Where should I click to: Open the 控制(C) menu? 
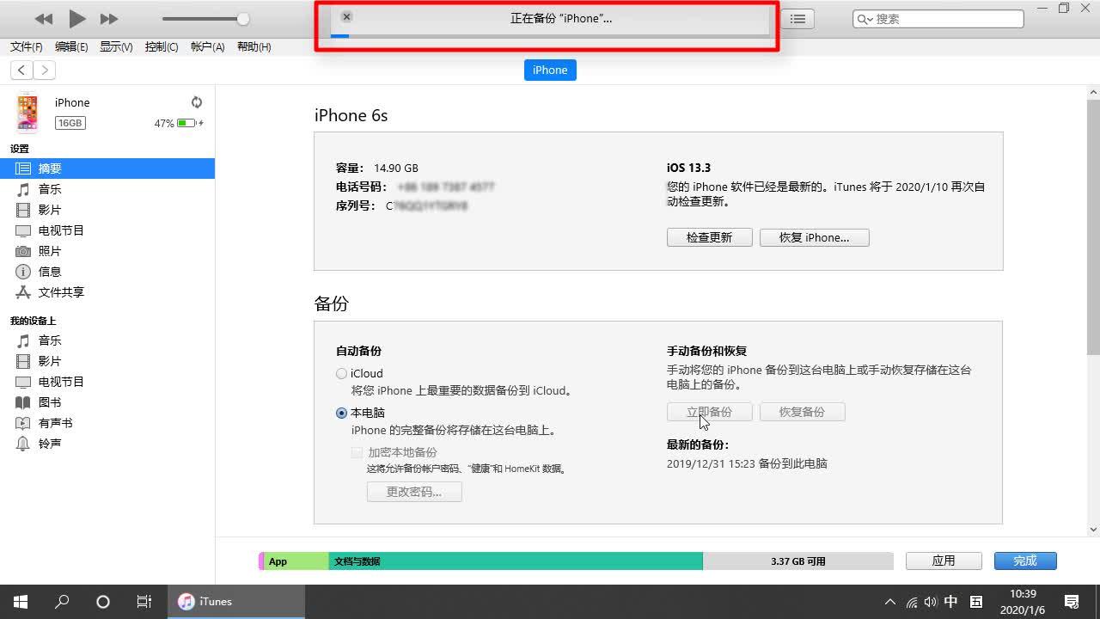162,47
